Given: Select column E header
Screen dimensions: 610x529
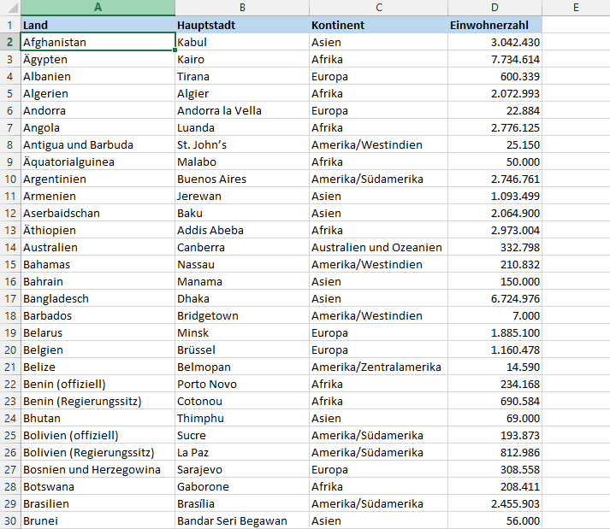Looking at the screenshot, I should [x=576, y=8].
